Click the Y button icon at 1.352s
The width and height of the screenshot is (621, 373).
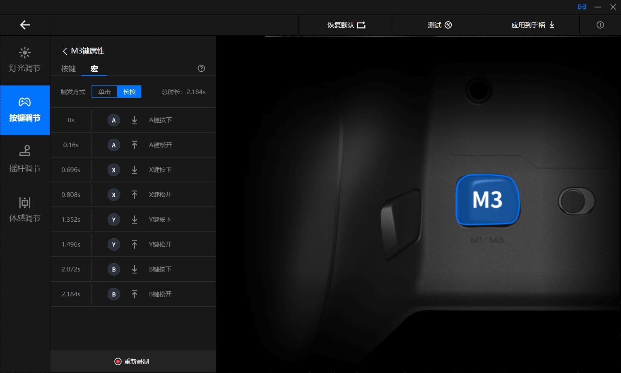click(x=114, y=220)
